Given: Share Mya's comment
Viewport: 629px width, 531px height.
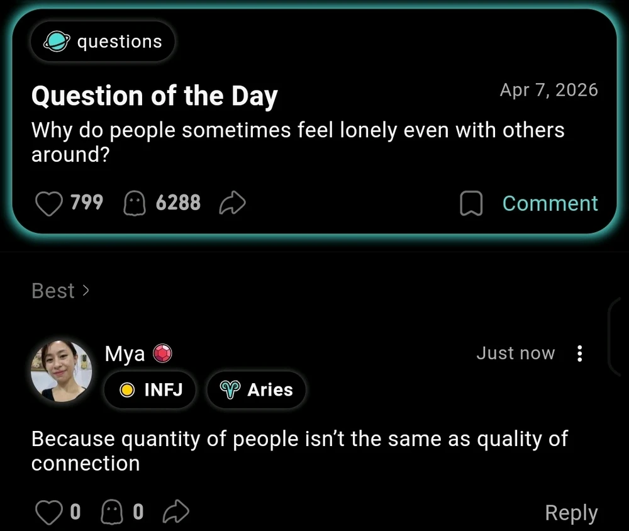Looking at the screenshot, I should [176, 513].
